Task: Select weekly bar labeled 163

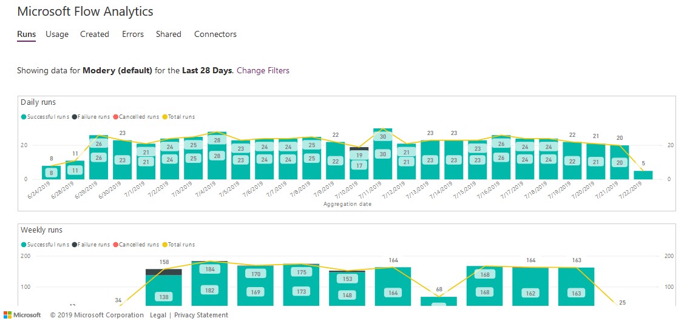Action: 576,287
